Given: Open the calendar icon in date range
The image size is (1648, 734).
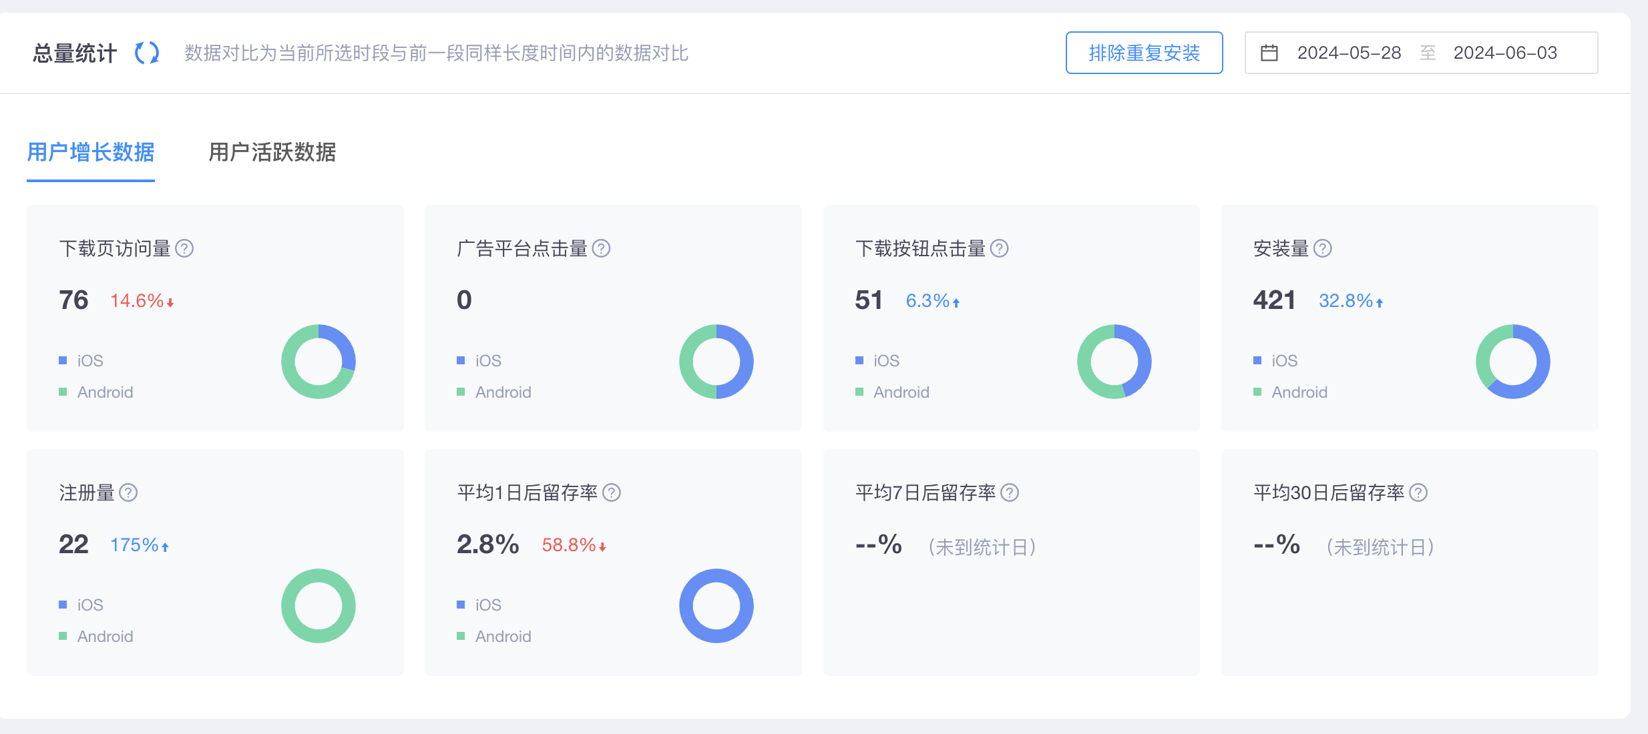Looking at the screenshot, I should click(1269, 53).
